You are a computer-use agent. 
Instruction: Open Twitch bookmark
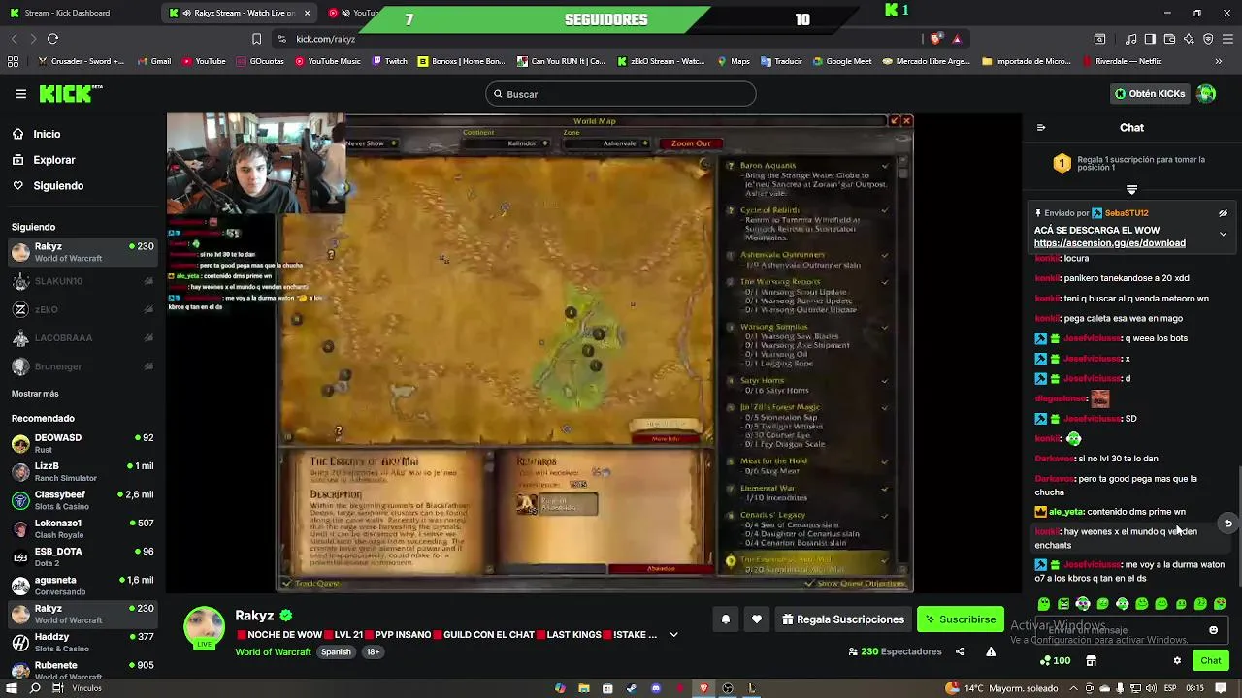[388, 61]
